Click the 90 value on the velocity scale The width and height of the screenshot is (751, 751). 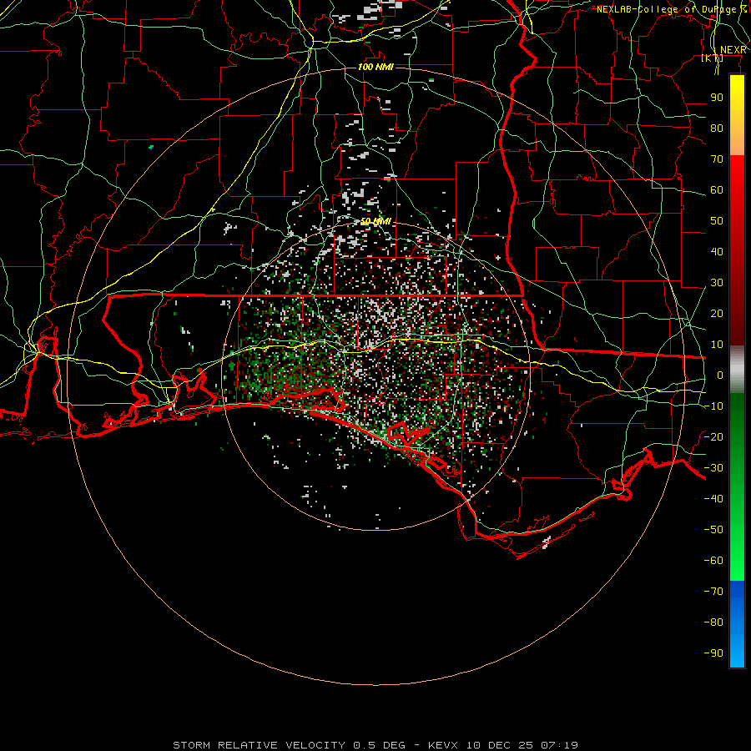click(x=717, y=98)
